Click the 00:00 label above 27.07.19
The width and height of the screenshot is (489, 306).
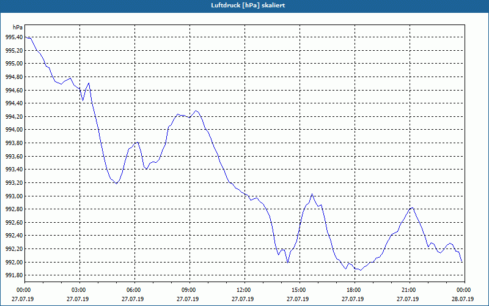pyautogui.click(x=23, y=290)
